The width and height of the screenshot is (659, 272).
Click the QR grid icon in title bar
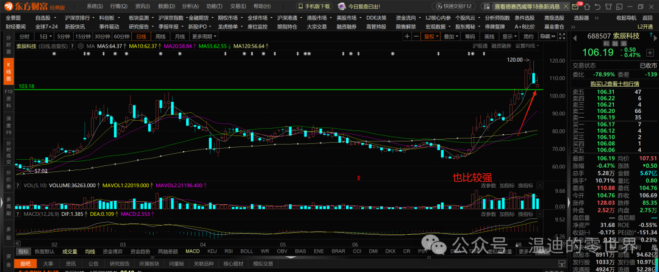486,6
